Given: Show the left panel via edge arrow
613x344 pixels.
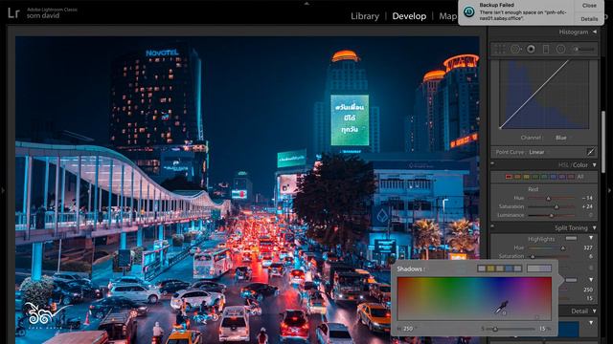Looking at the screenshot, I should (x=3, y=190).
